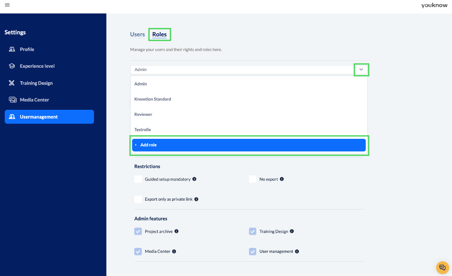Select Testrolle from the role list
Viewport: 452px width, 276px height.
point(249,130)
